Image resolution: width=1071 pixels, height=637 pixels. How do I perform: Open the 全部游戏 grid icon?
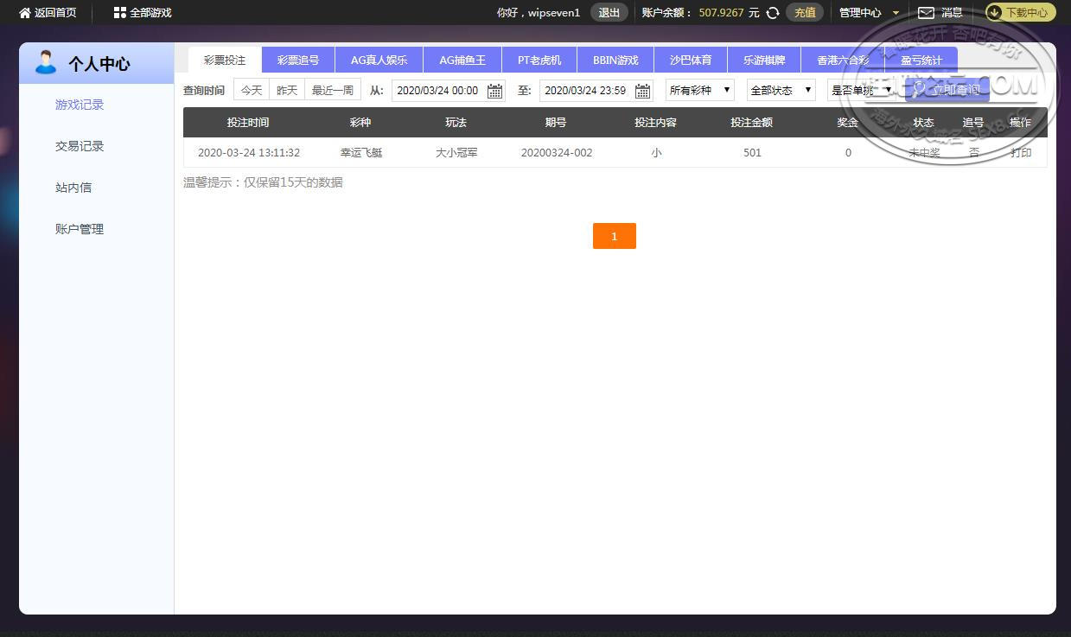(120, 13)
